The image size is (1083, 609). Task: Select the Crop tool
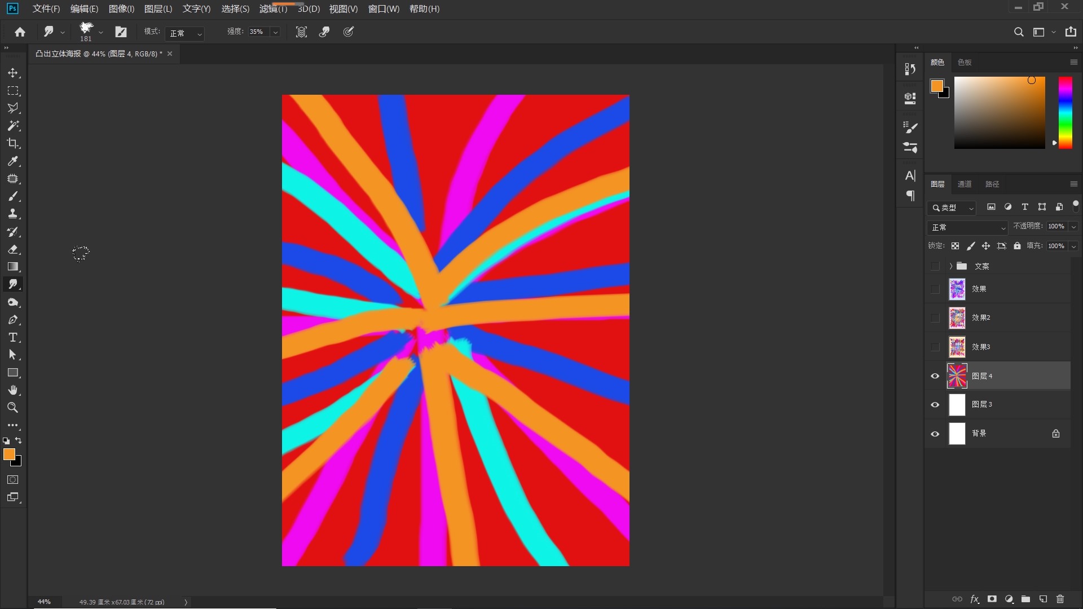[x=13, y=143]
